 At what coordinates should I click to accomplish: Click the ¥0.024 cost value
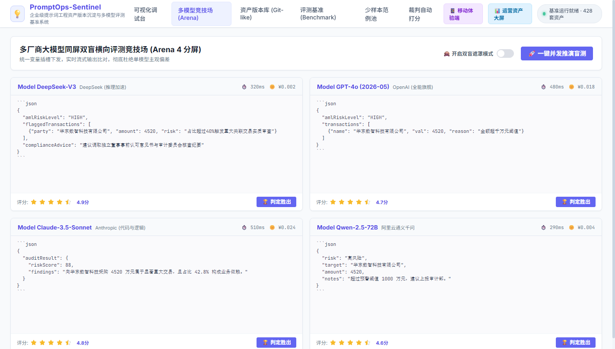[287, 227]
